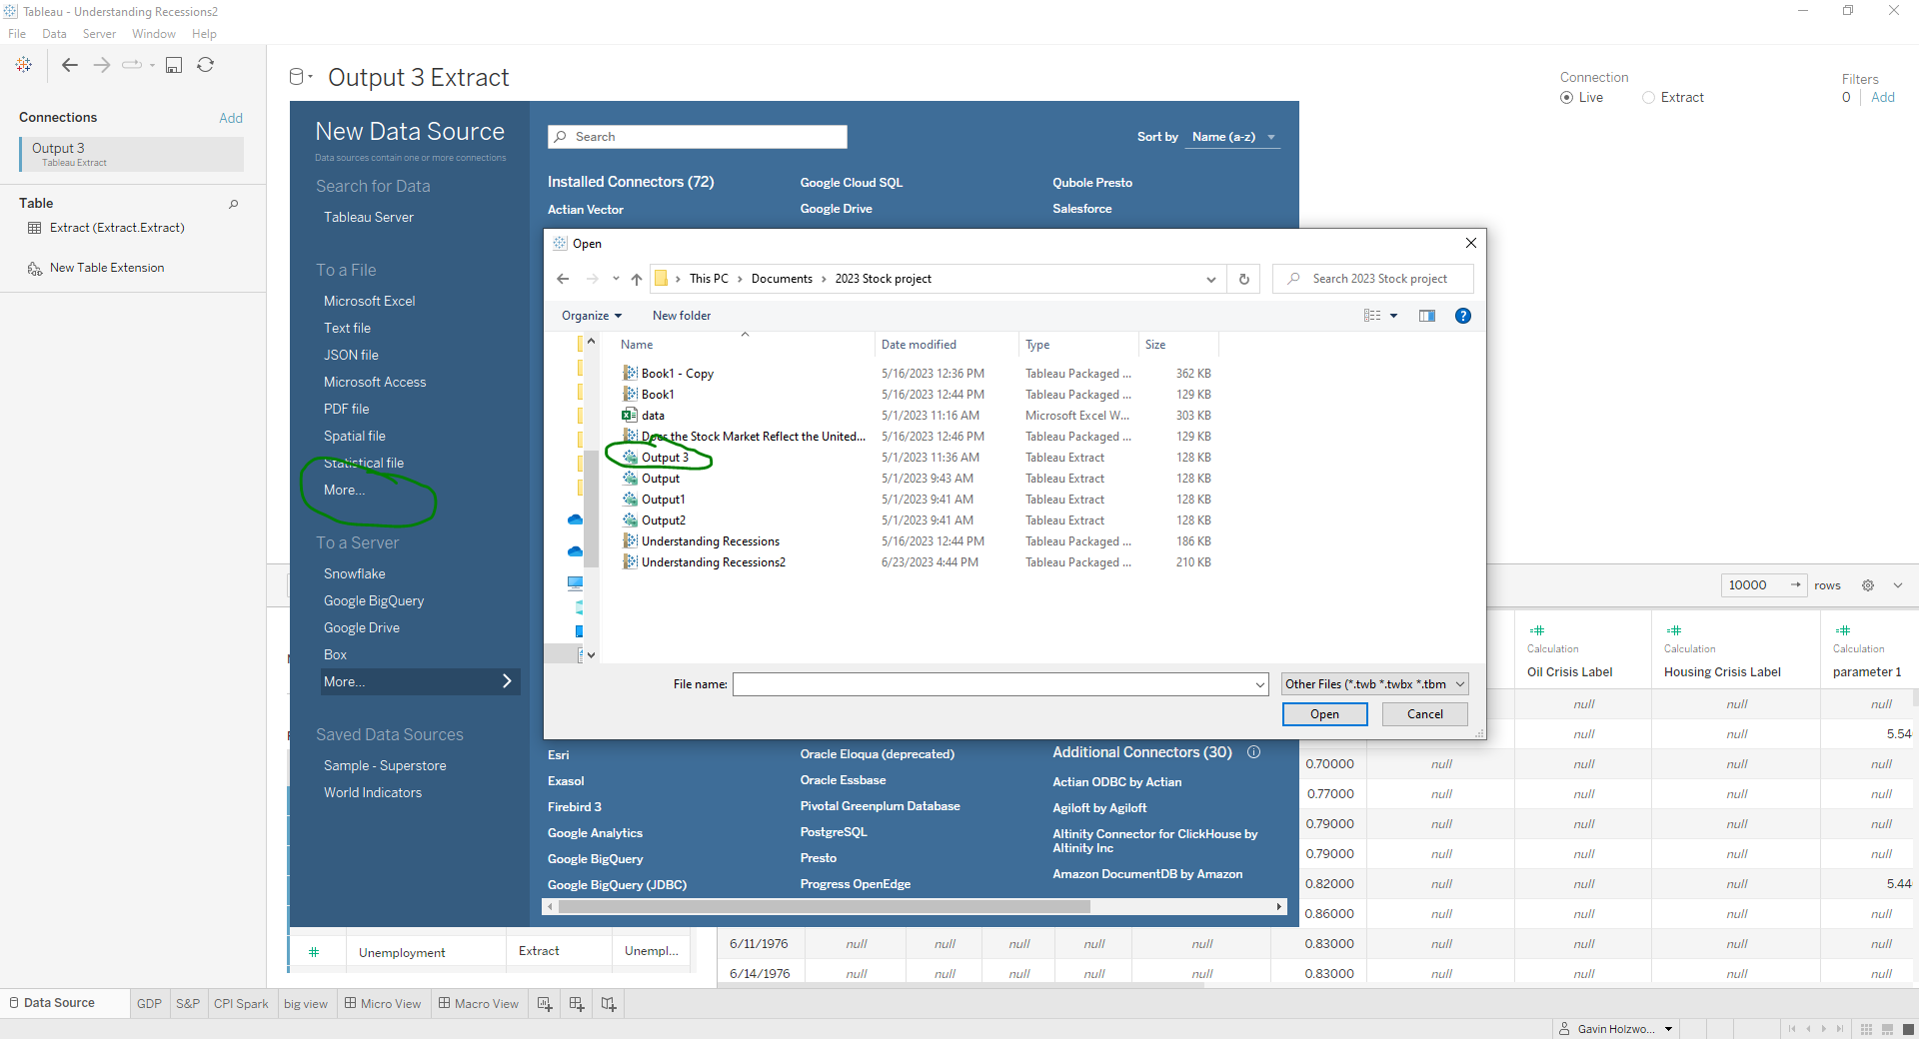Expand the More... servers arrow
1919x1039 pixels.
click(507, 681)
